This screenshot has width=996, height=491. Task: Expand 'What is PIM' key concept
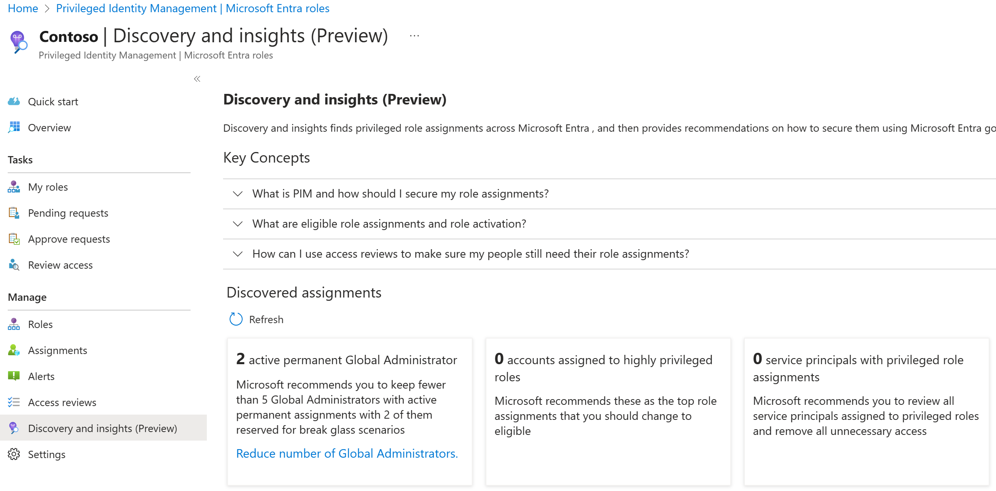point(238,194)
